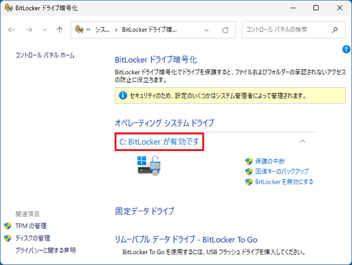Refresh the BitLocker page

[x=225, y=30]
